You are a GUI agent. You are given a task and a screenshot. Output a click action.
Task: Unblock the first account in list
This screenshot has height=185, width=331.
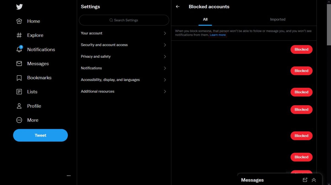coord(301,49)
